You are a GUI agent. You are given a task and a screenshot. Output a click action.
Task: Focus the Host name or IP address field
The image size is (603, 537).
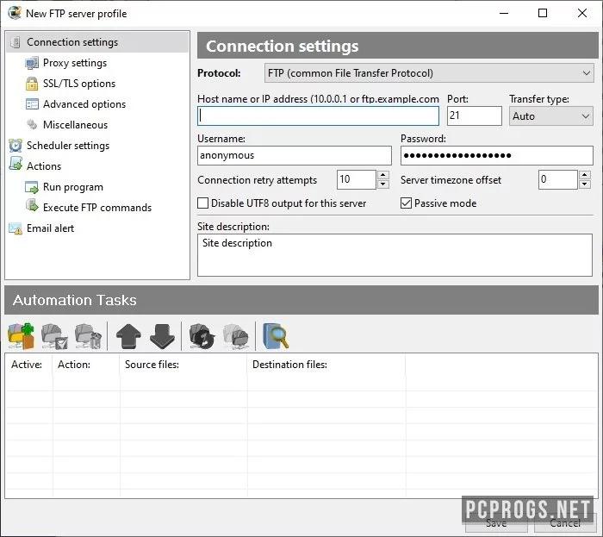coord(318,116)
